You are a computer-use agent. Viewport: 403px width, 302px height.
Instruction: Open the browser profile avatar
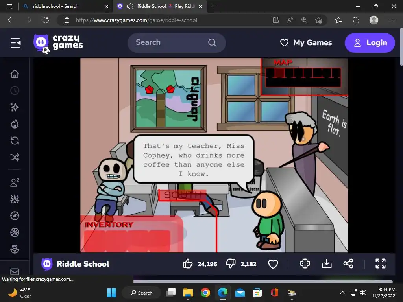point(374,20)
